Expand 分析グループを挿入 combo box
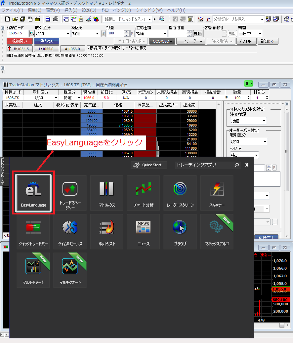This screenshot has width=293, height=343. [262, 19]
